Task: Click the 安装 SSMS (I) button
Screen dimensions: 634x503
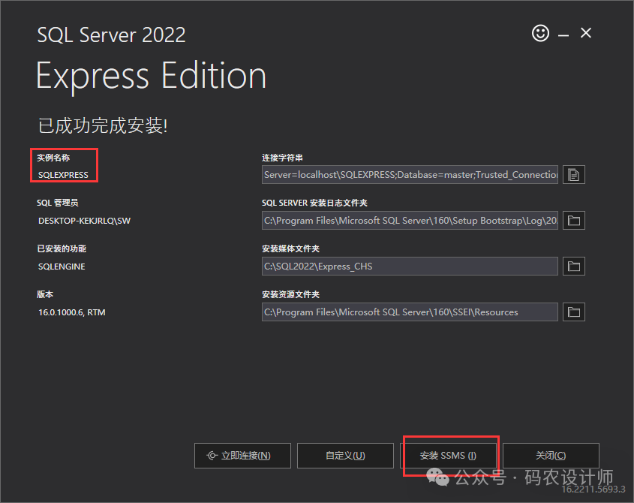Action: [448, 456]
